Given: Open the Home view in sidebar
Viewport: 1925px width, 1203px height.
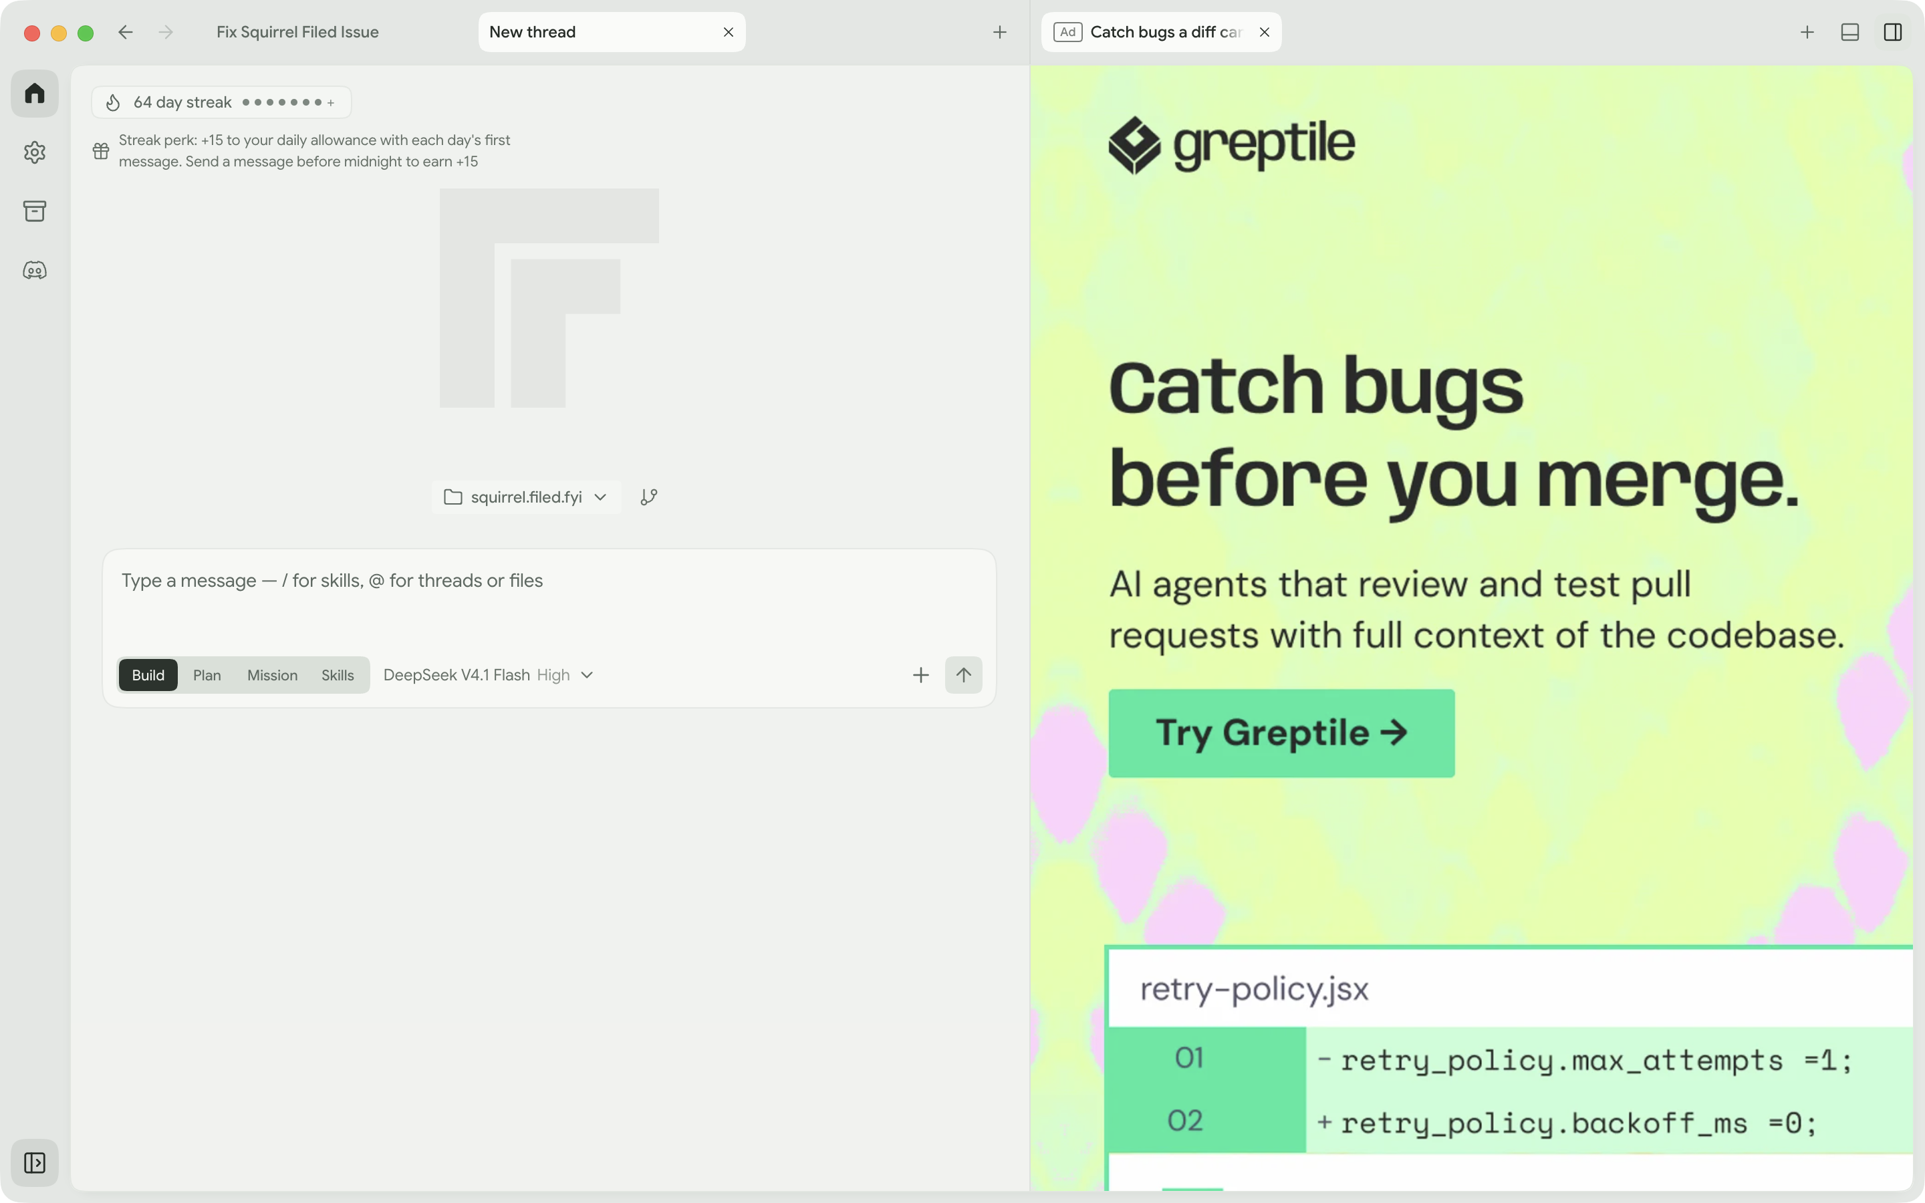Looking at the screenshot, I should (x=34, y=94).
